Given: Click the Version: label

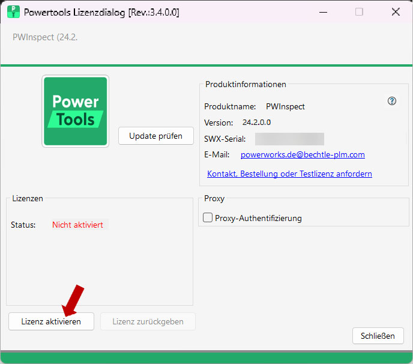Looking at the screenshot, I should [219, 123].
